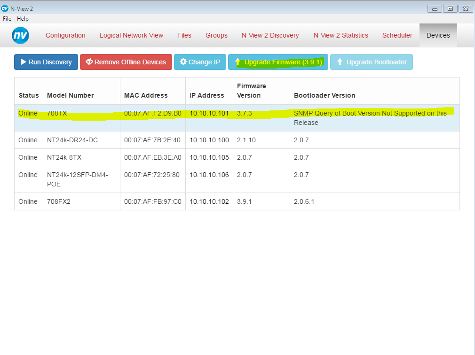This screenshot has height=355, width=475.
Task: Click MAC address 00:07:AF:FB:97:C0
Action: click(153, 202)
